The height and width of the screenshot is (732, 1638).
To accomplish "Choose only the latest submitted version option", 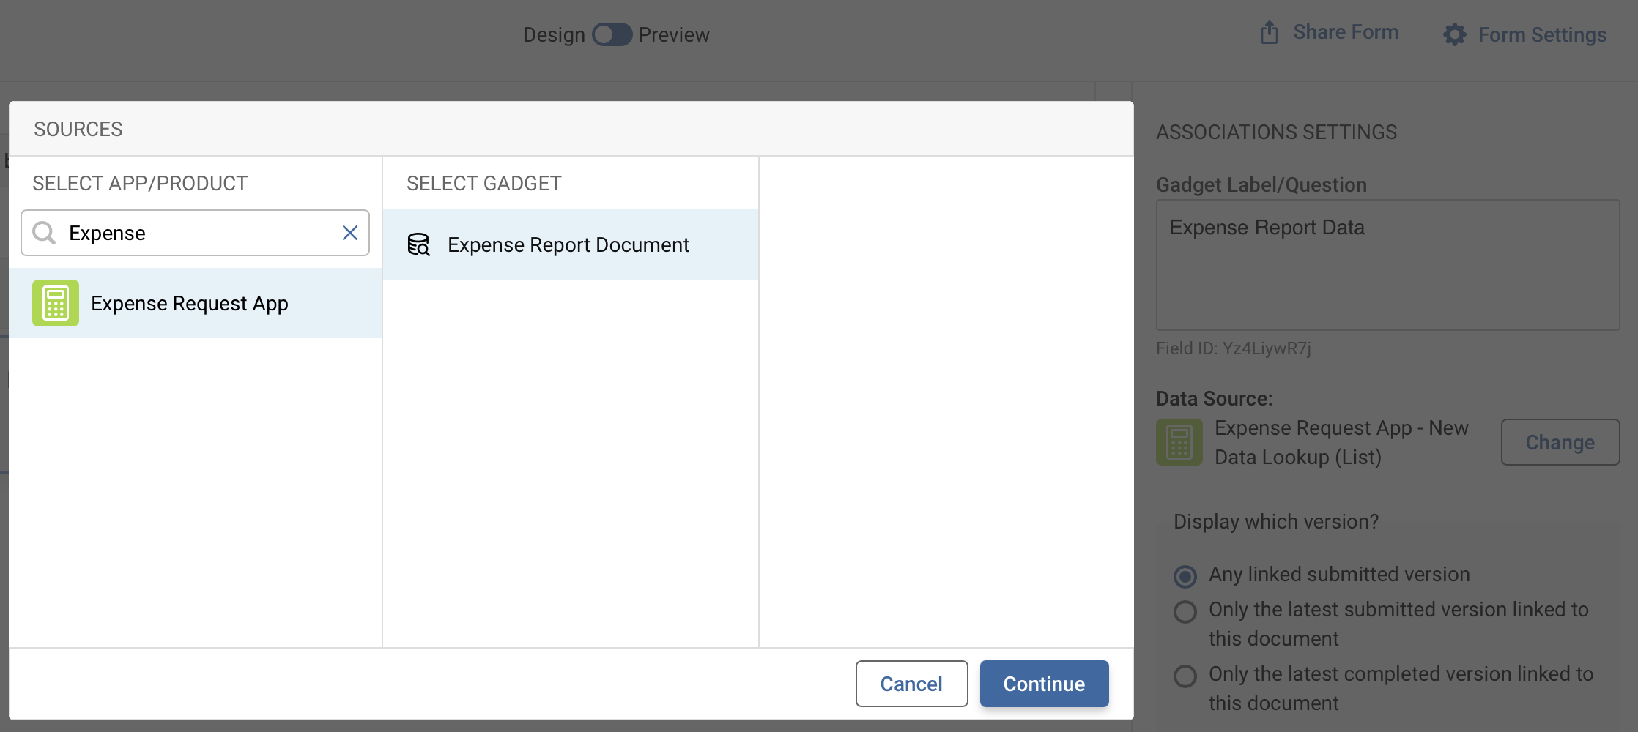I will pos(1185,612).
